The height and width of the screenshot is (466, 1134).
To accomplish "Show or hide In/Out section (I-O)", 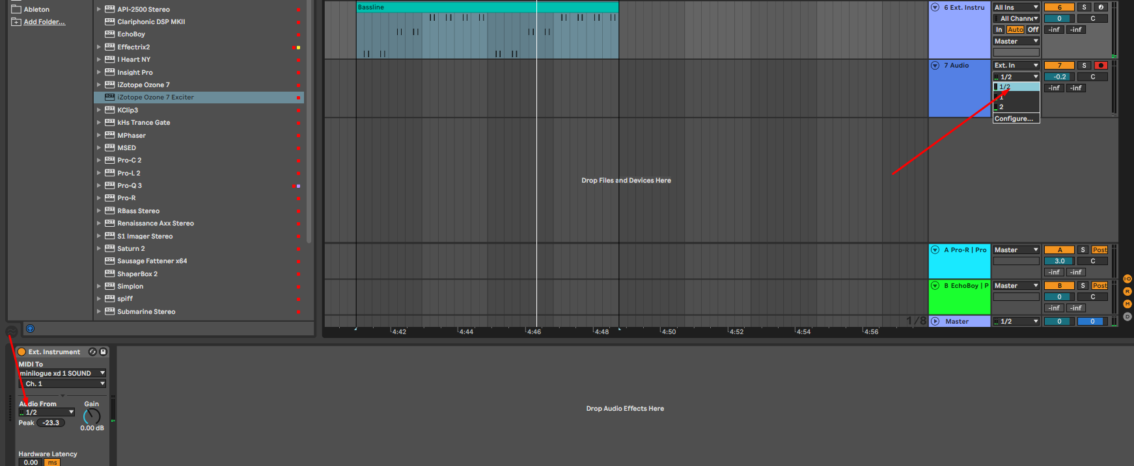I will [1127, 279].
